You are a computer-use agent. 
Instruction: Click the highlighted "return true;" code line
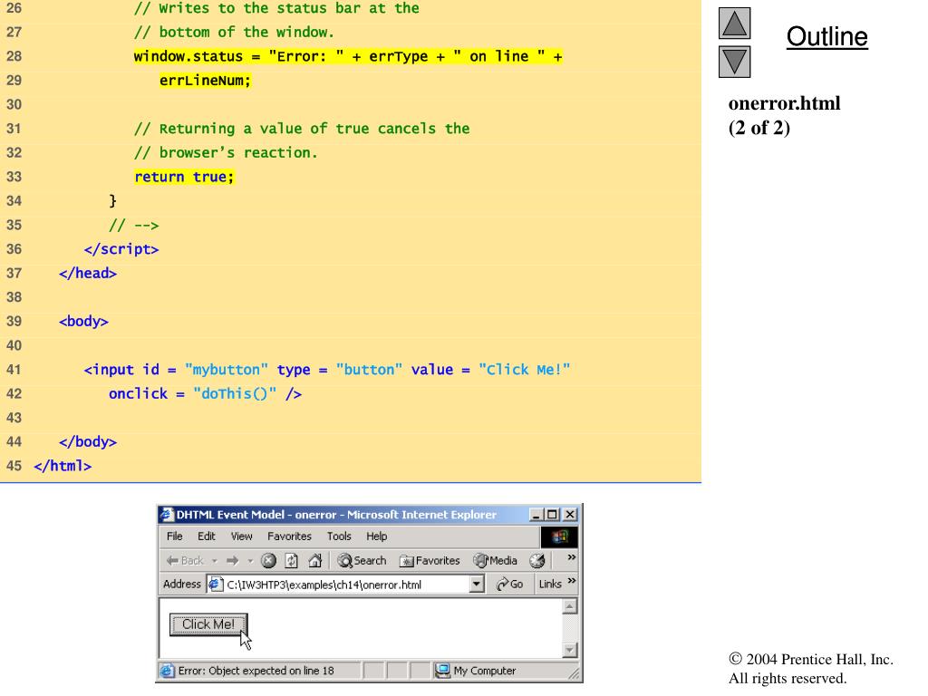(x=185, y=177)
